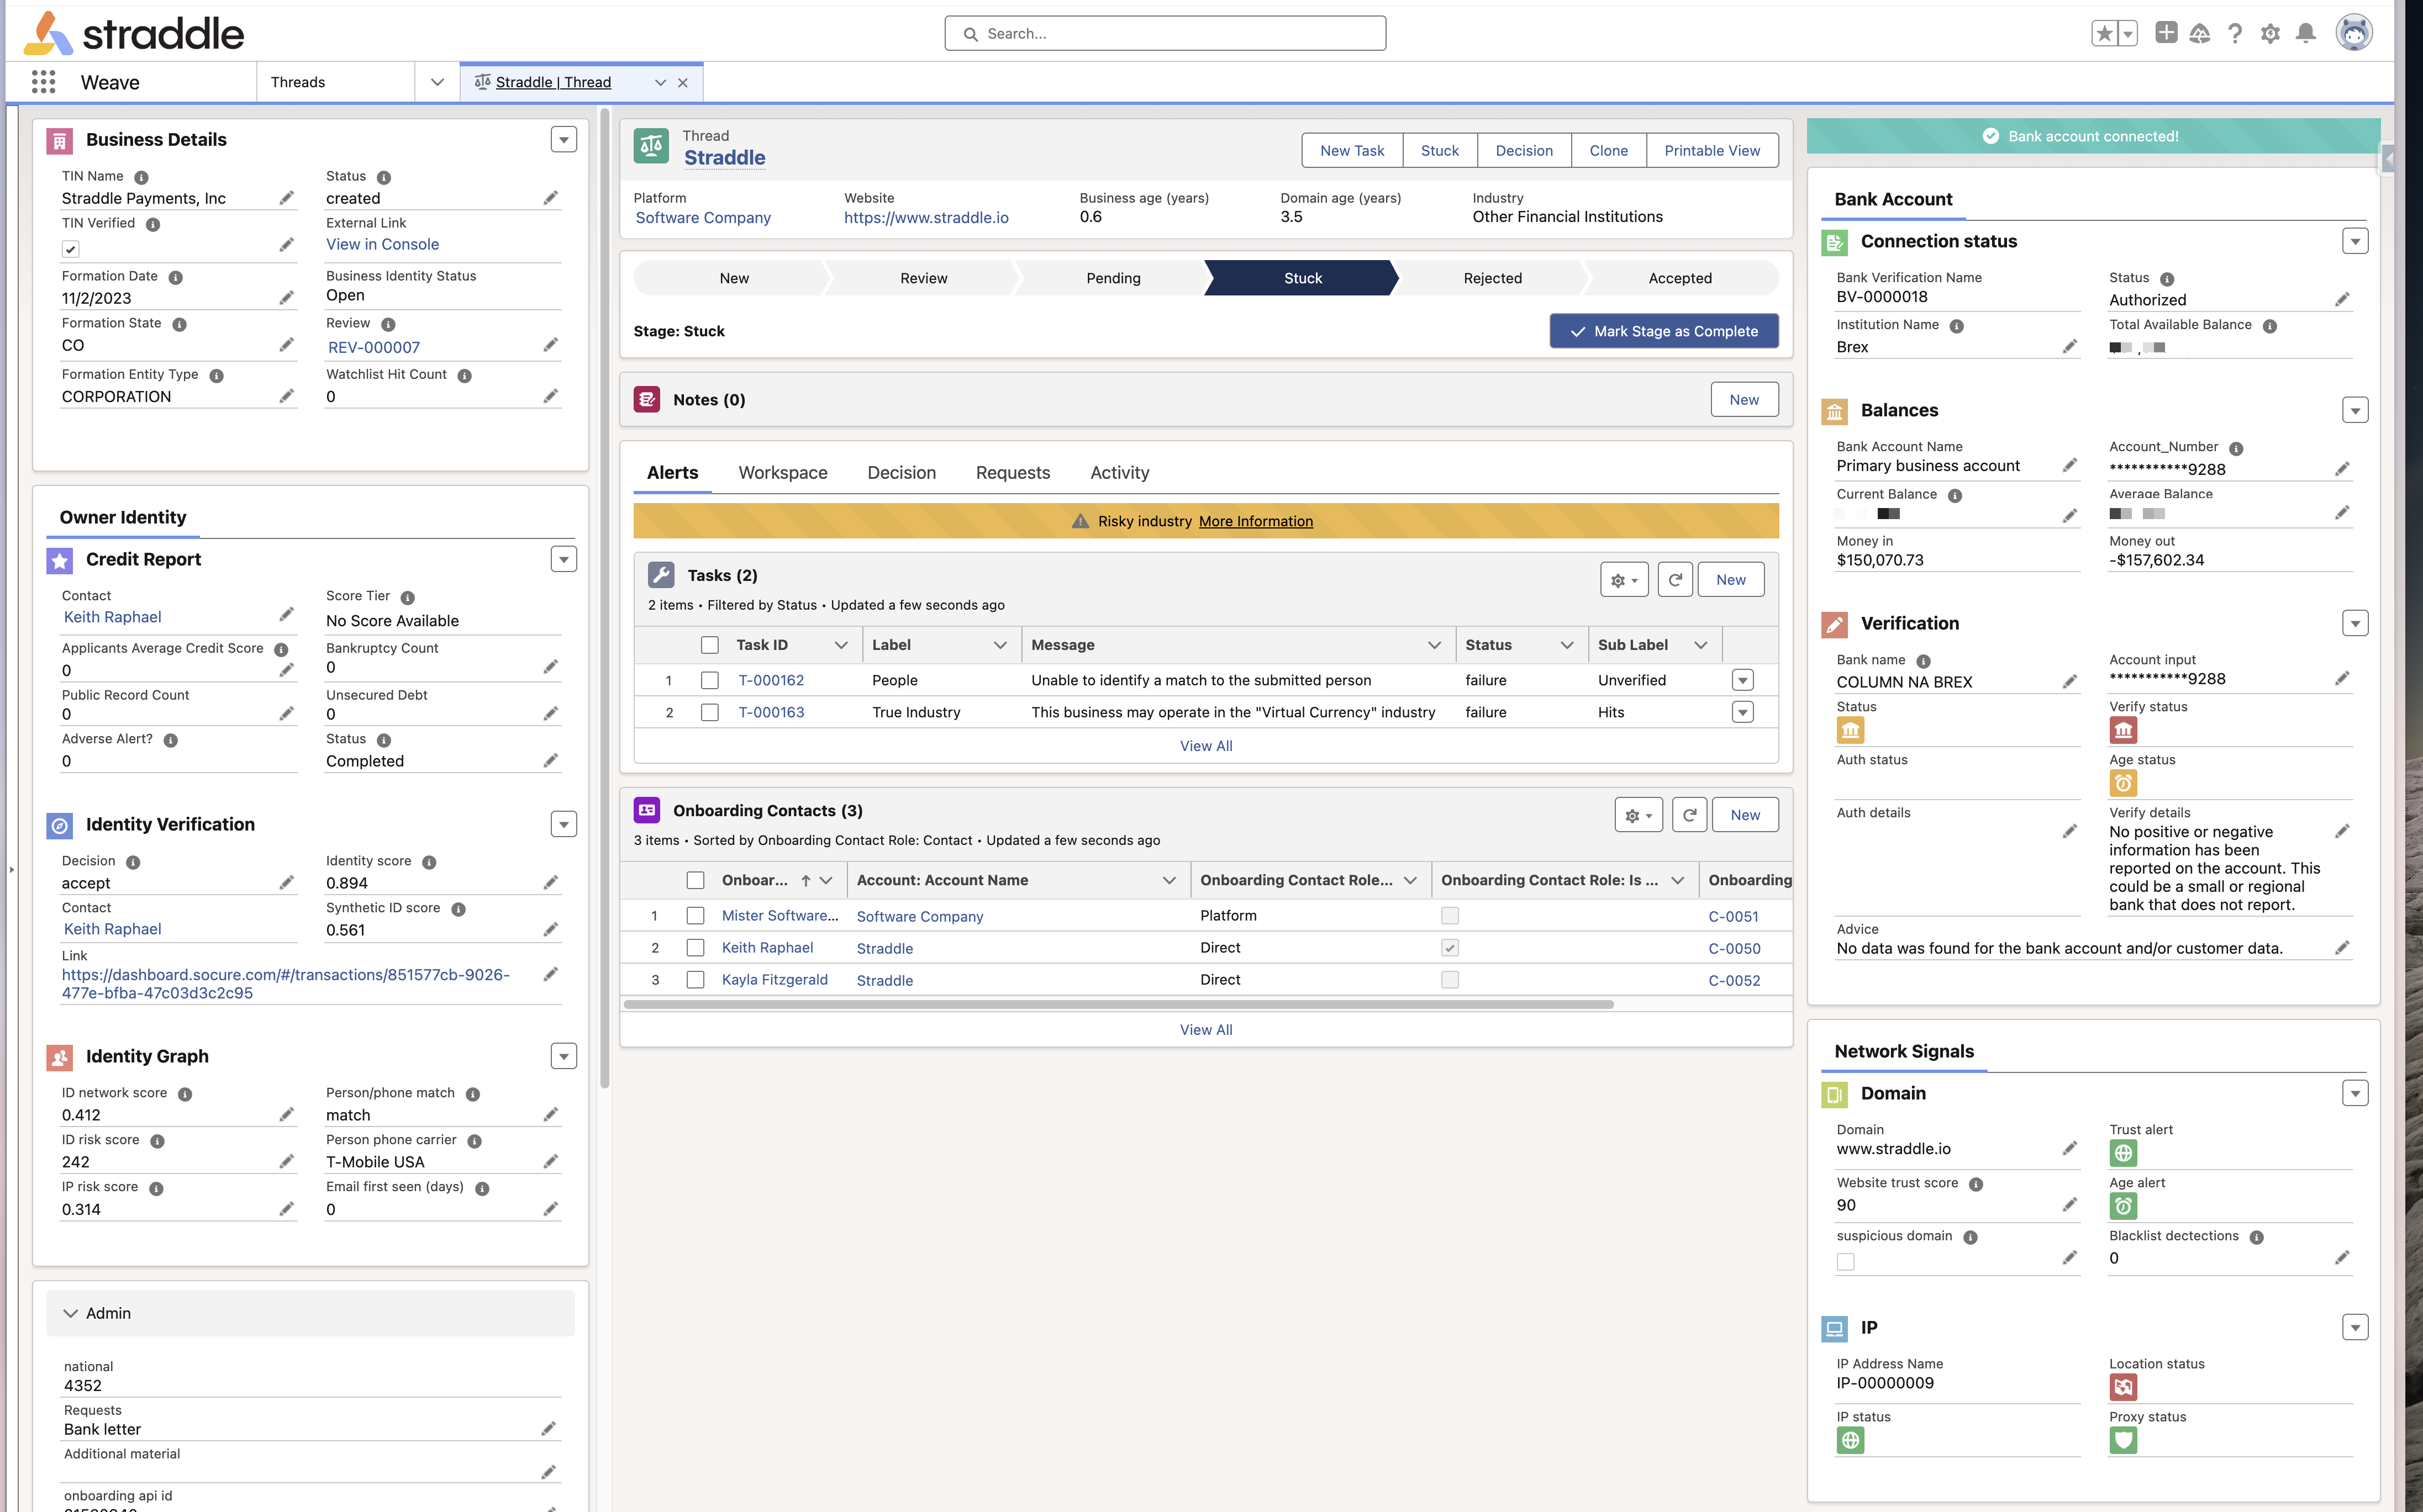
Task: Open the Business Details section dropdown
Action: [563, 140]
